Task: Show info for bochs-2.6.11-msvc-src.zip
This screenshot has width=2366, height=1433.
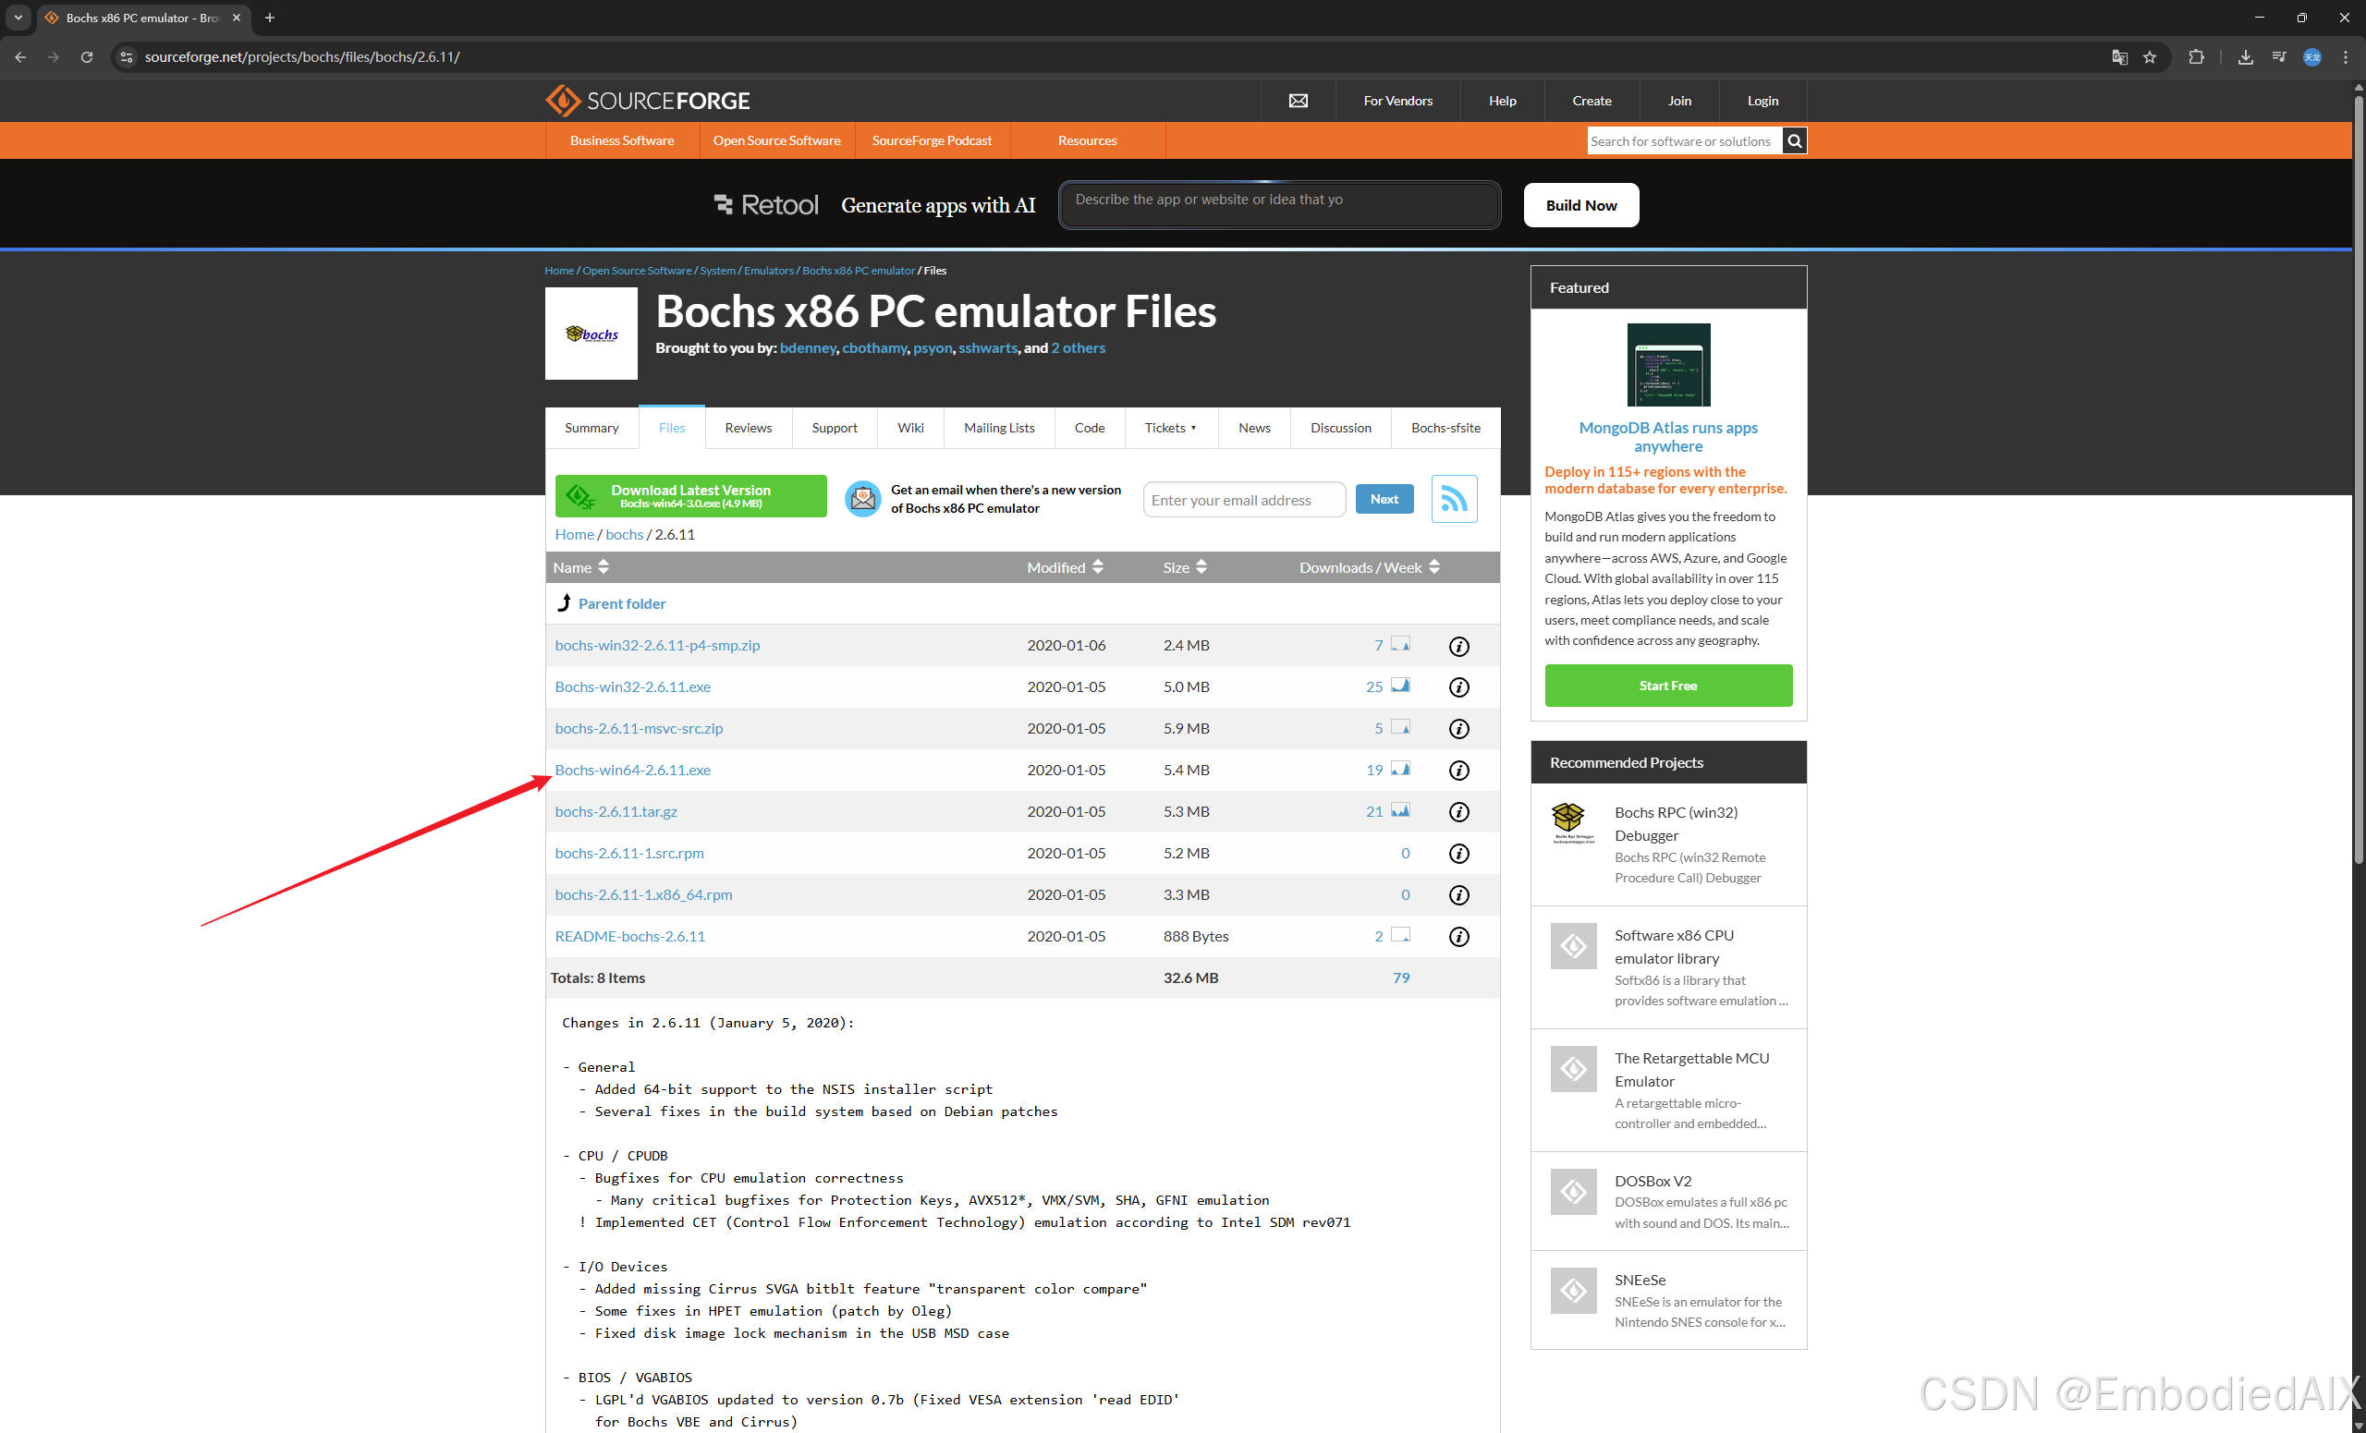Action: [x=1458, y=730]
